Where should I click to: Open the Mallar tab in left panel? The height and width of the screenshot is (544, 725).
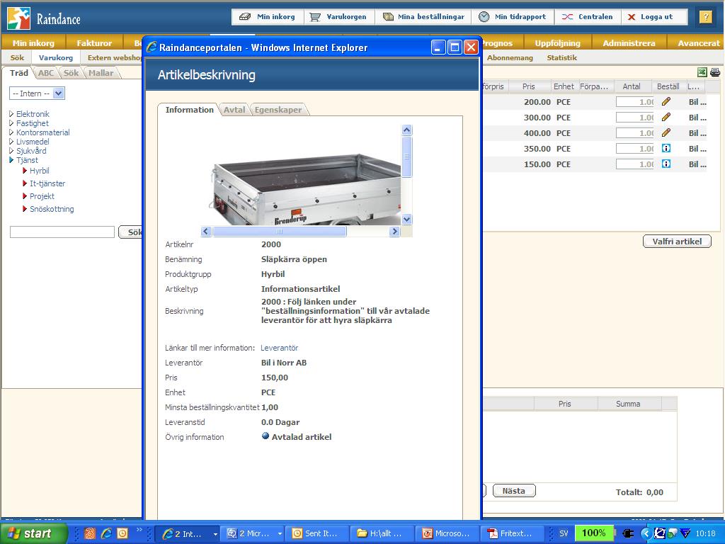(x=101, y=73)
